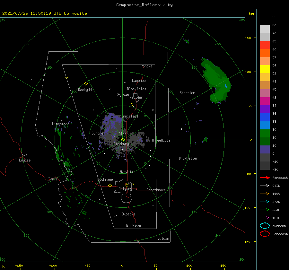The width and height of the screenshot is (289, 270).
Task: Click the 42 dBZ magenta color swatch
Action: click(x=265, y=101)
